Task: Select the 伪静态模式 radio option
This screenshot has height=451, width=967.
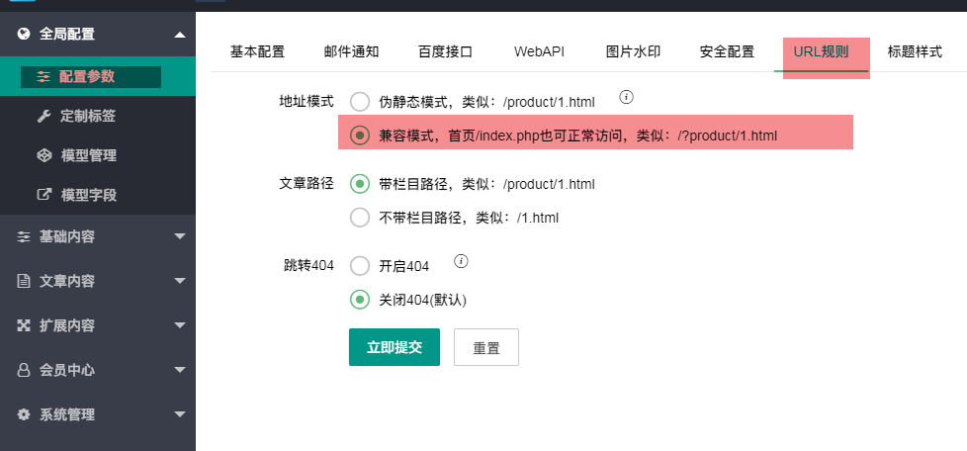Action: pos(360,102)
